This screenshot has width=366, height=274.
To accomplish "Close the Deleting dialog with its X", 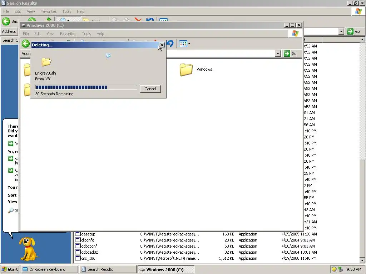I will (162, 45).
